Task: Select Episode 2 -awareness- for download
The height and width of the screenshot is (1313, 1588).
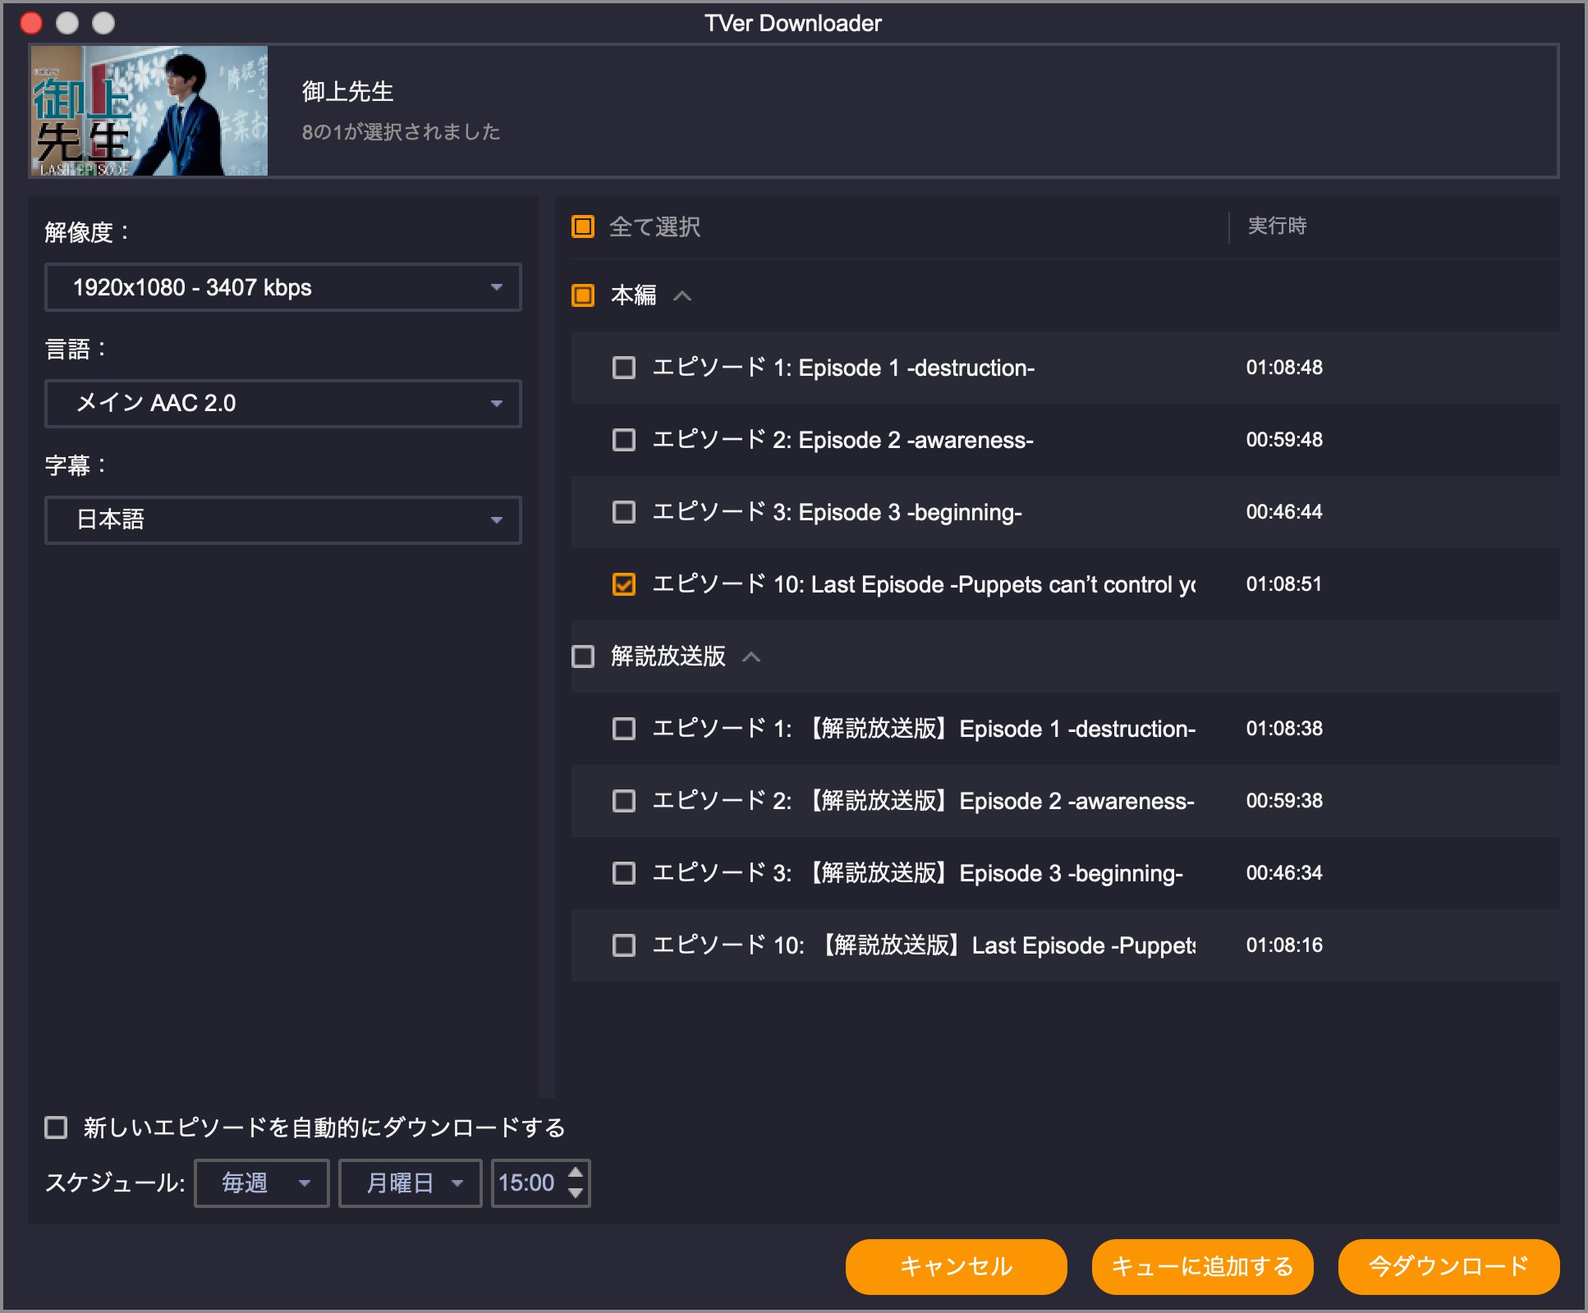Action: coord(622,440)
